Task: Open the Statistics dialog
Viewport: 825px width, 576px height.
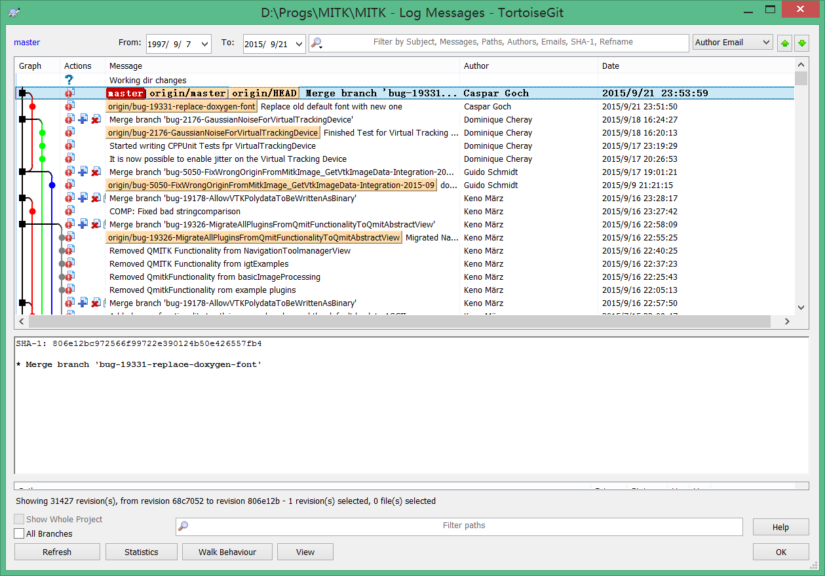Action: pos(142,552)
